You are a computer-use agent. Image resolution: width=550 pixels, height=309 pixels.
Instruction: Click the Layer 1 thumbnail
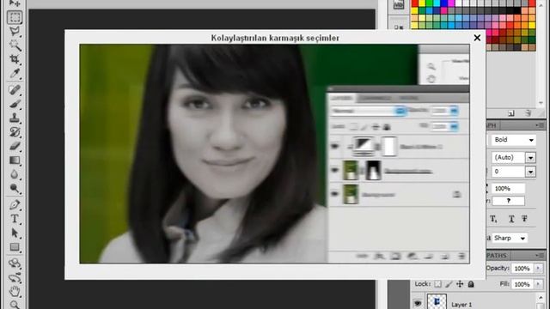pos(437,302)
